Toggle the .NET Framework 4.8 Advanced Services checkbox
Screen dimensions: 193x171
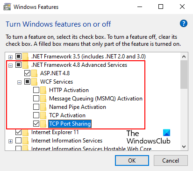point(18,64)
